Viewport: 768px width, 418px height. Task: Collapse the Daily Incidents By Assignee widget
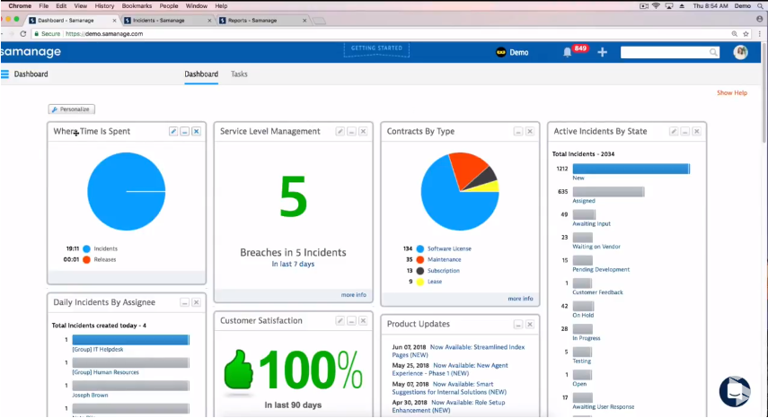click(x=184, y=303)
